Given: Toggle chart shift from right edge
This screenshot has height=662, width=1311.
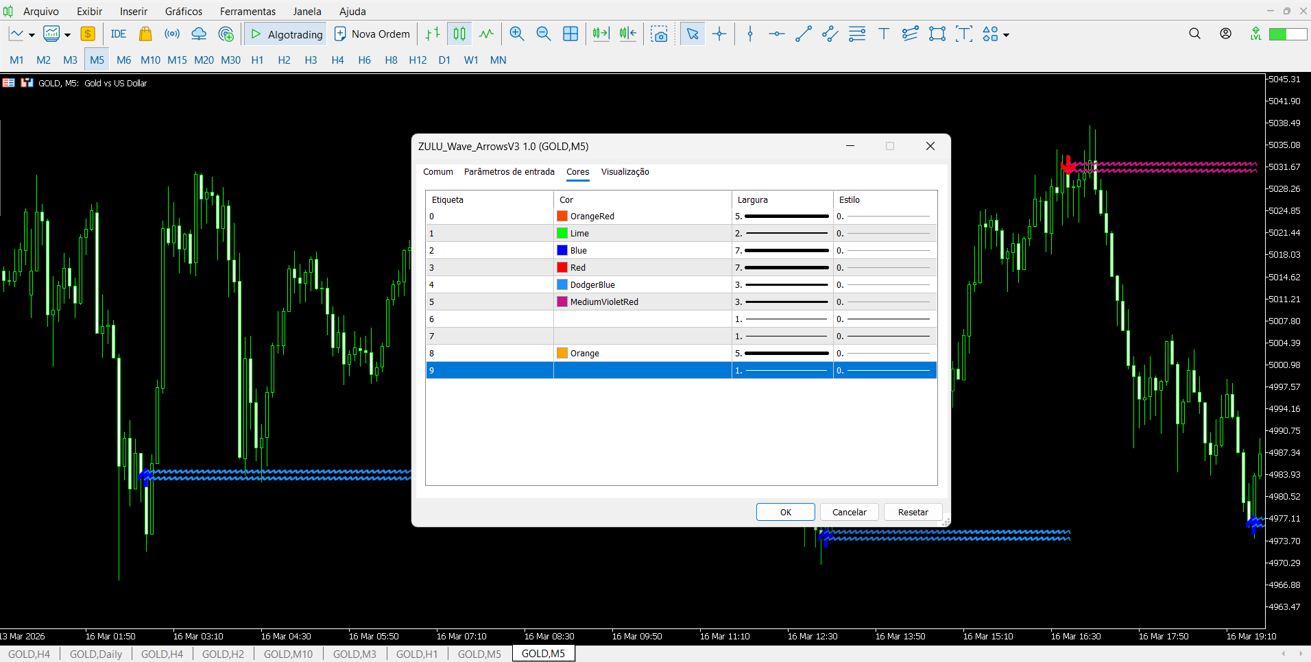Looking at the screenshot, I should [x=626, y=34].
